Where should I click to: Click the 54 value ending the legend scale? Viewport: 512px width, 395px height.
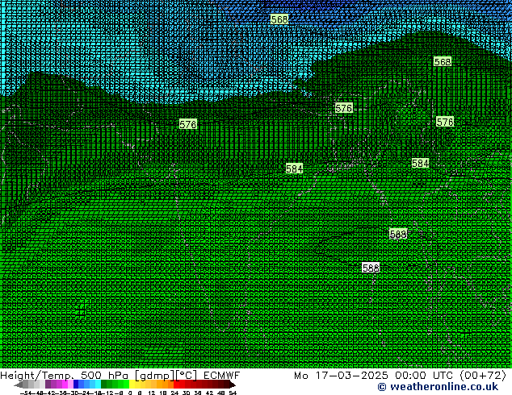233,393
